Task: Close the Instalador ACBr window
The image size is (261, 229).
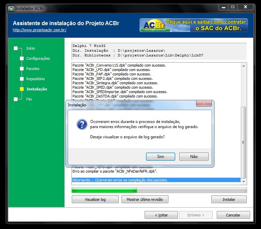Action: pos(245,7)
